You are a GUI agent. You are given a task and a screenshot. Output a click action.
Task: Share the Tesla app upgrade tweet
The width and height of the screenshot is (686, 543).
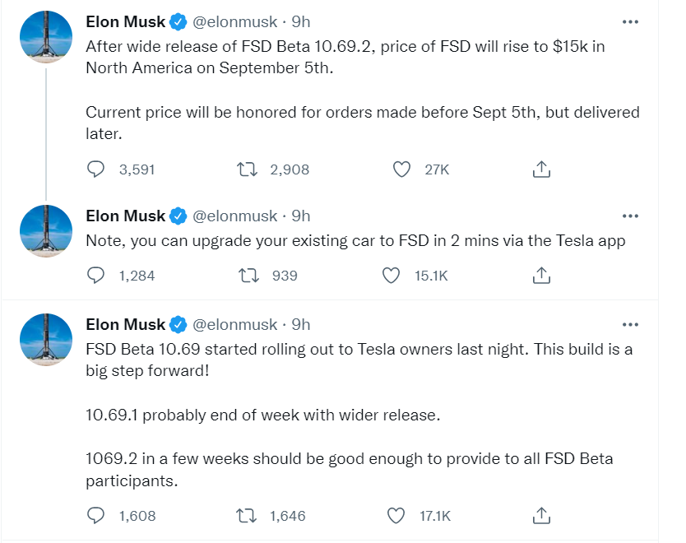tap(541, 276)
